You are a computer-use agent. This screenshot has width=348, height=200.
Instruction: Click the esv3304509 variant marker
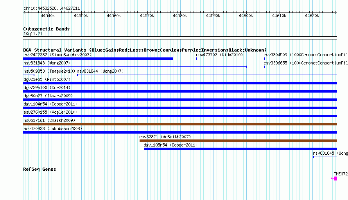click(264, 59)
